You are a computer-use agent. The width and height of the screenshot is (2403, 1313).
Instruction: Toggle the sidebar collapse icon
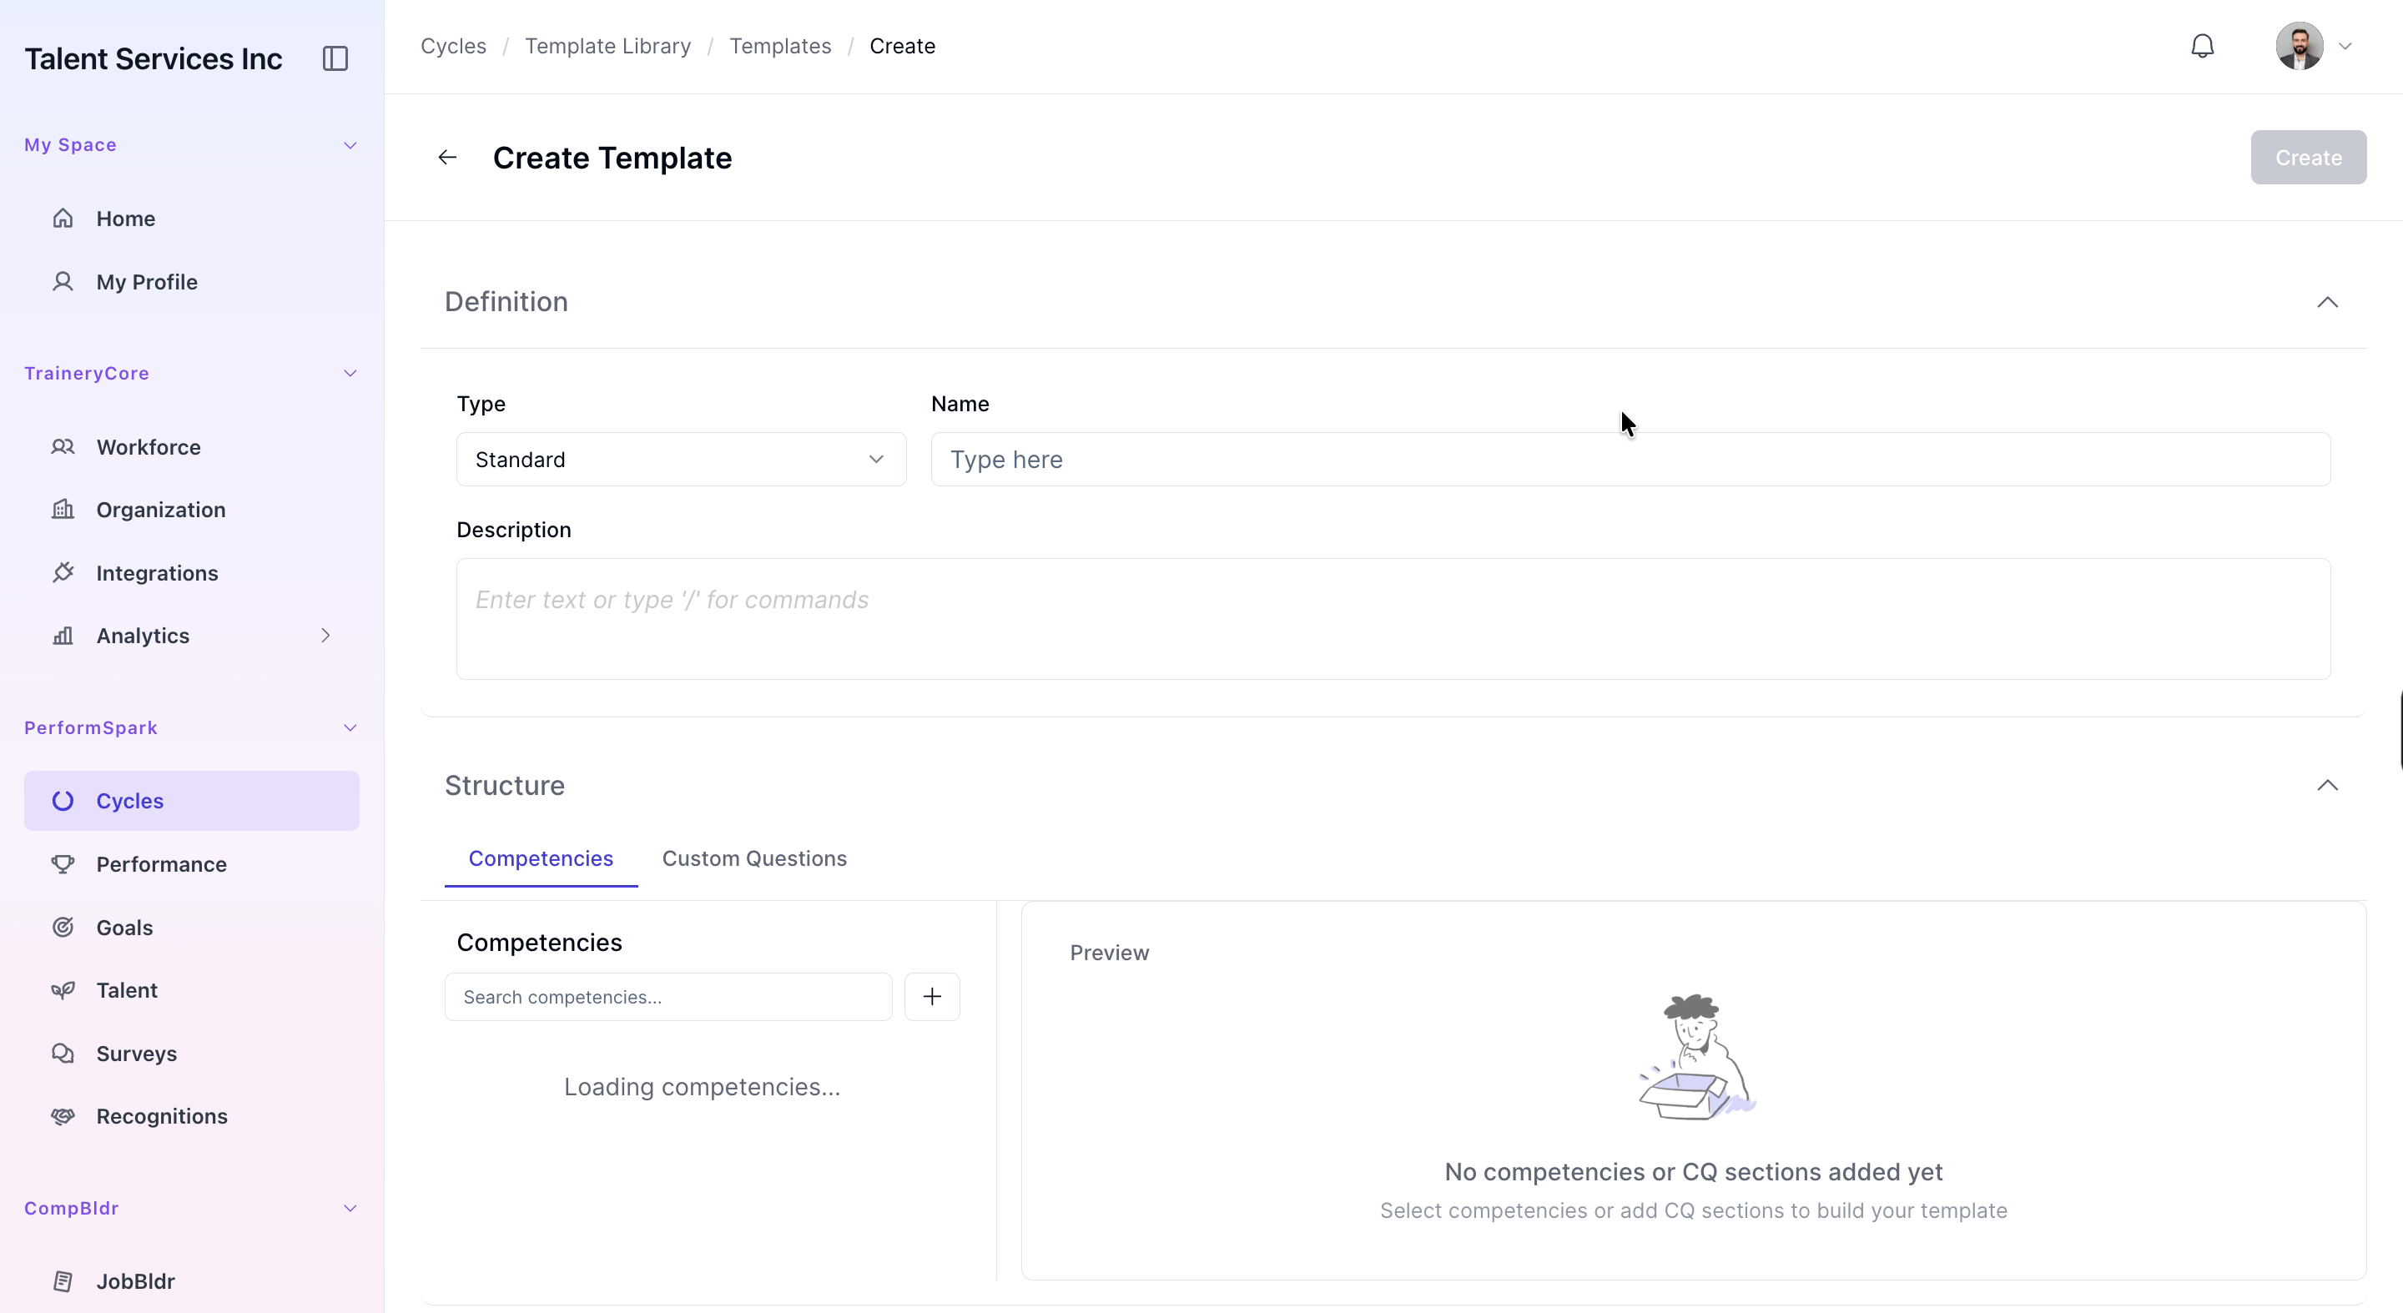(x=335, y=58)
